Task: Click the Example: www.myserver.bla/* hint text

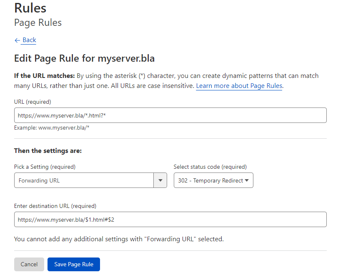Action: click(x=52, y=127)
